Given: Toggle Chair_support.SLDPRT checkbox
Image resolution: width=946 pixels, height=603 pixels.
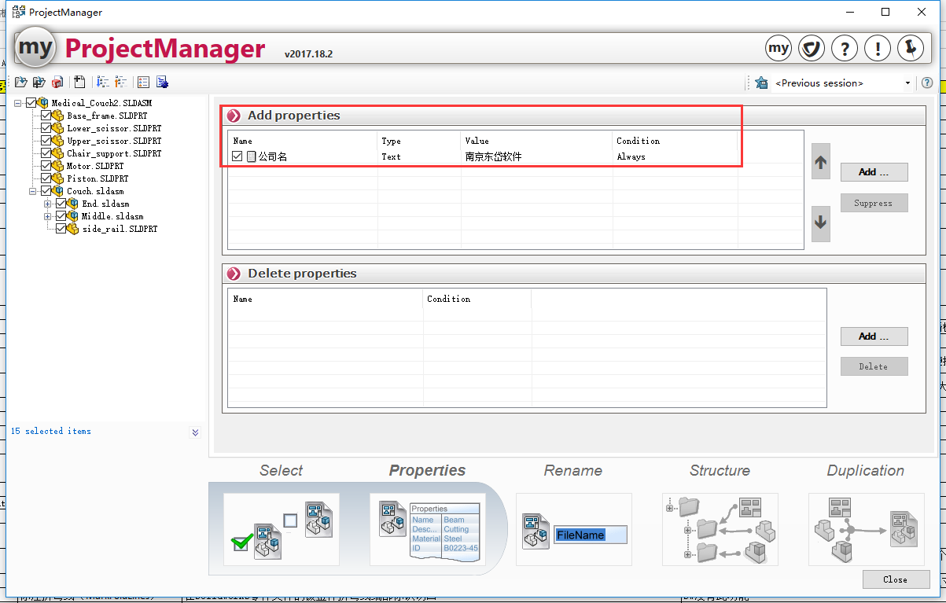Looking at the screenshot, I should click(46, 153).
